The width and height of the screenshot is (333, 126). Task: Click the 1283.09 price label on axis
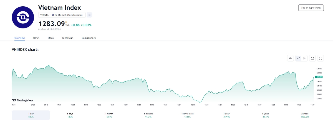pos(319,77)
